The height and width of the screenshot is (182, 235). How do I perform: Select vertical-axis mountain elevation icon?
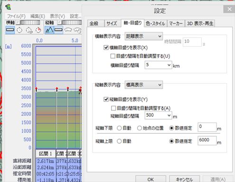tap(49, 30)
